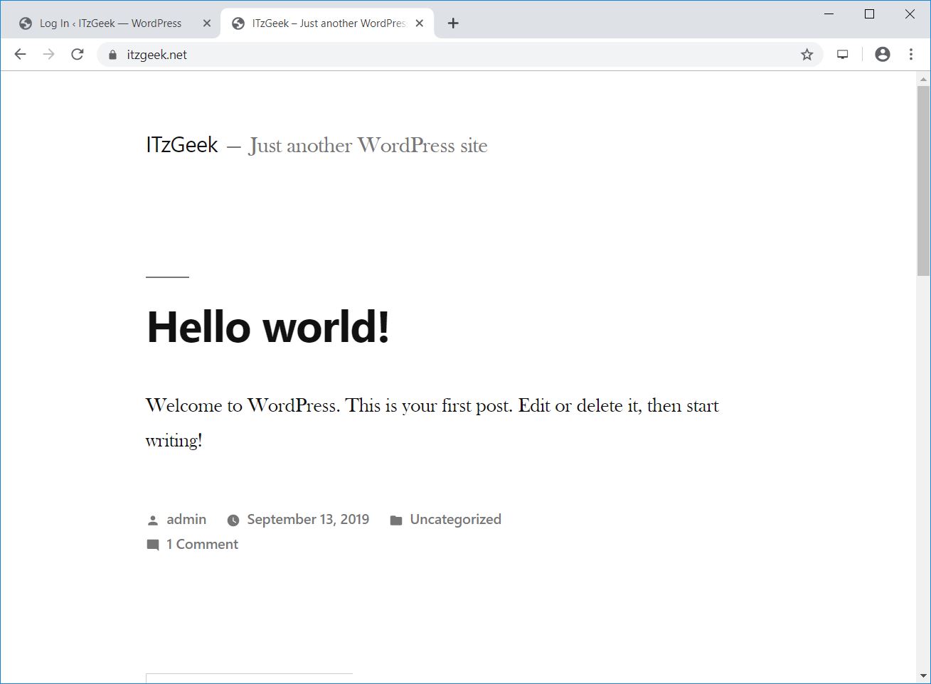Minimize the Chrome window
The image size is (931, 684).
tap(829, 14)
